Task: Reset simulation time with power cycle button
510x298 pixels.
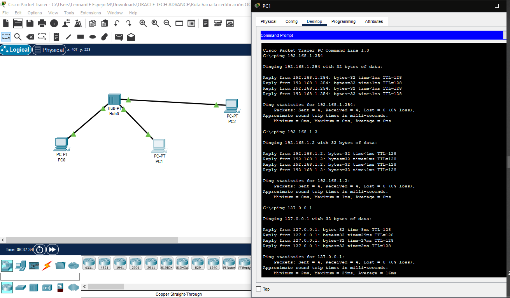Action: (40, 249)
